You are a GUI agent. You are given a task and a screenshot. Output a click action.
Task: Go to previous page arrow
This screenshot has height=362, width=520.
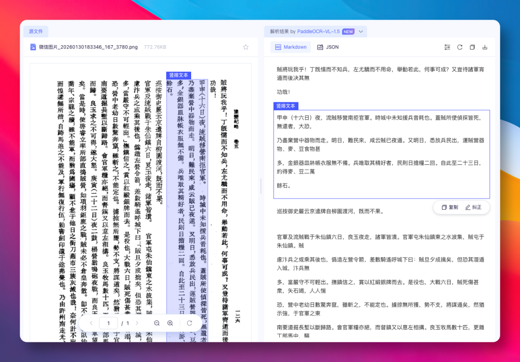click(x=91, y=323)
